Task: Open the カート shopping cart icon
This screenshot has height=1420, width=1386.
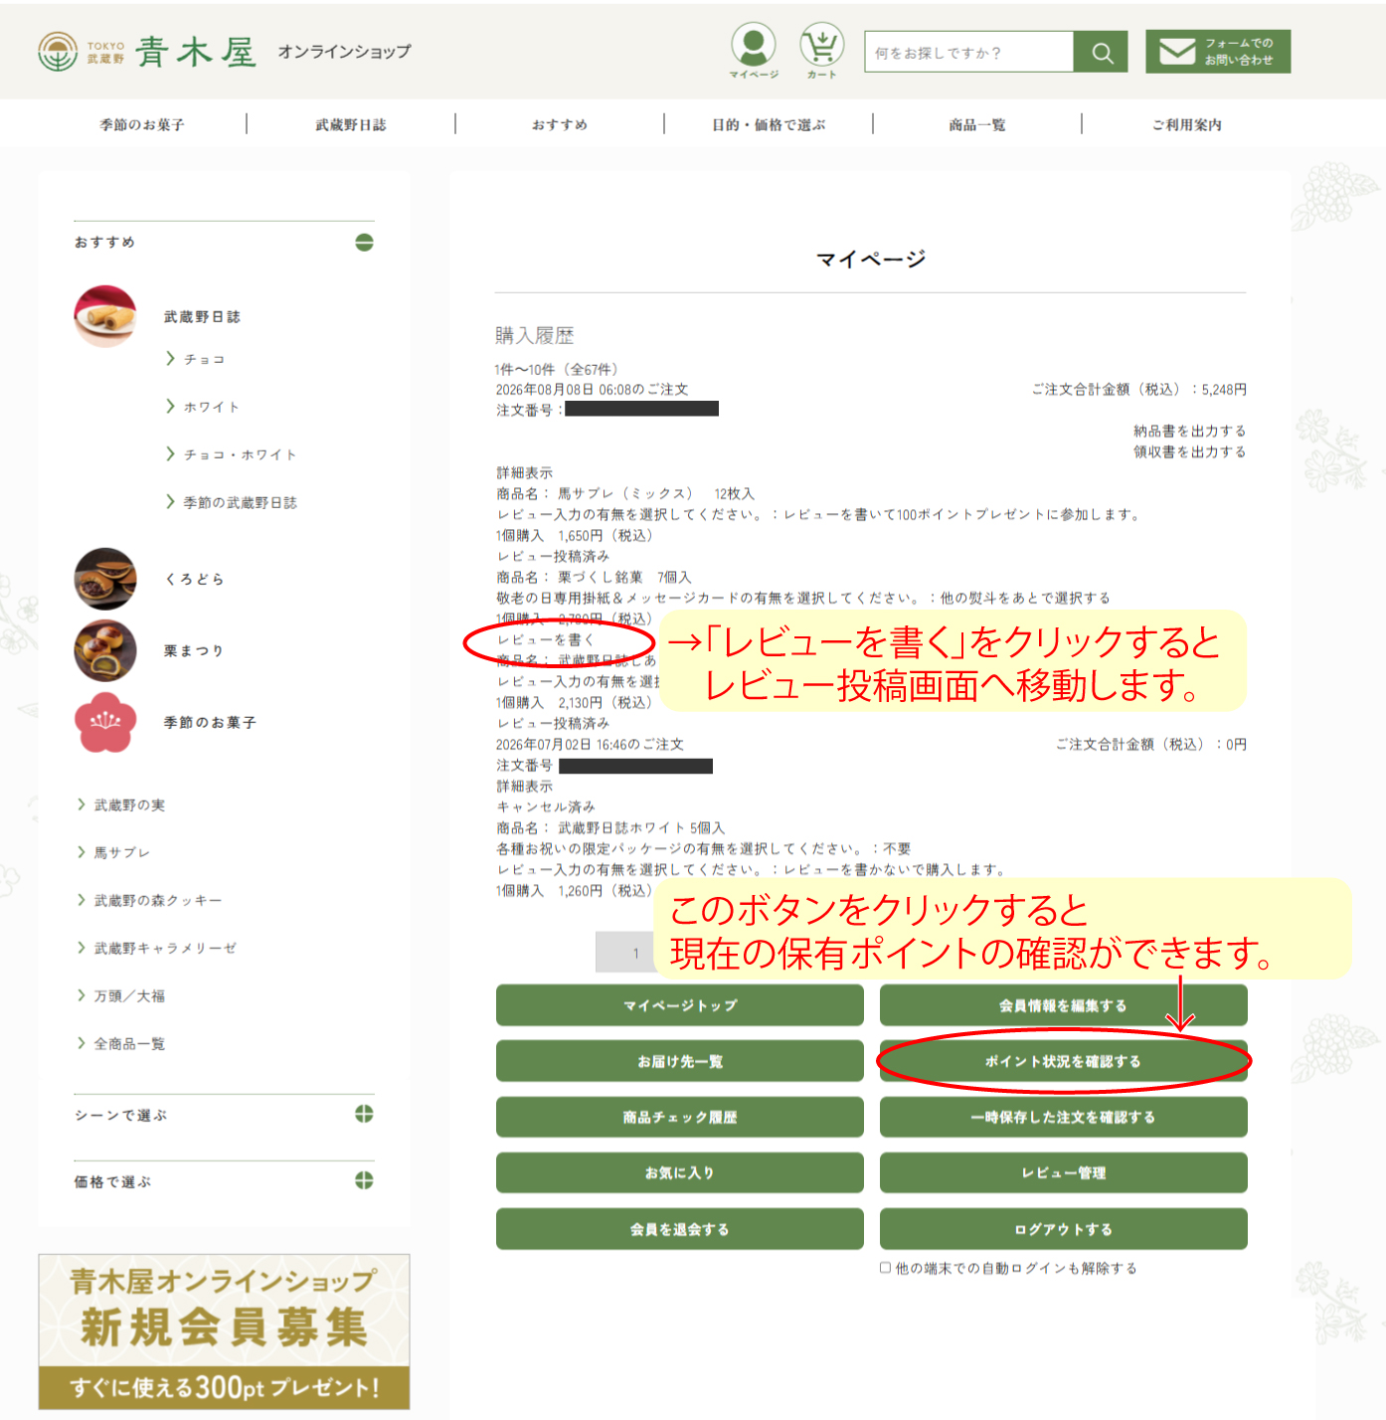Action: (822, 50)
